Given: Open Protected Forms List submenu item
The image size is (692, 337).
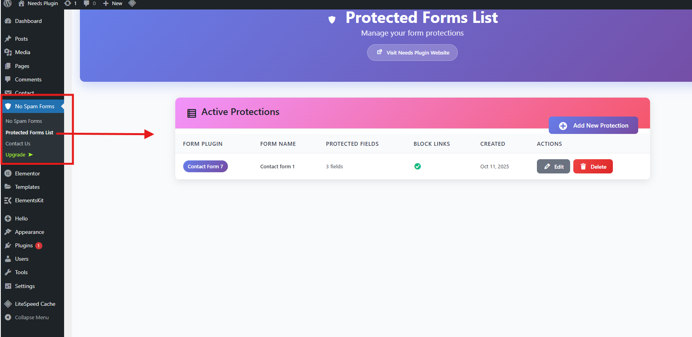Looking at the screenshot, I should [x=29, y=133].
